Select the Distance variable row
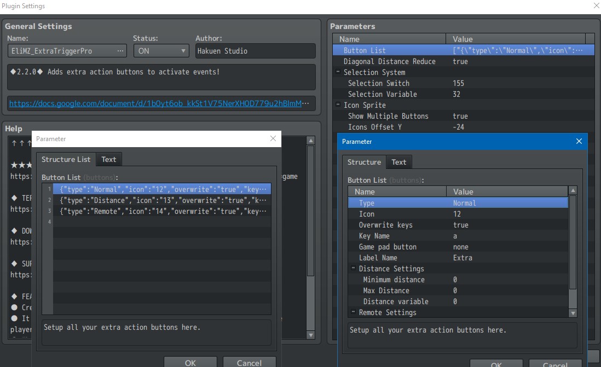 pos(458,301)
